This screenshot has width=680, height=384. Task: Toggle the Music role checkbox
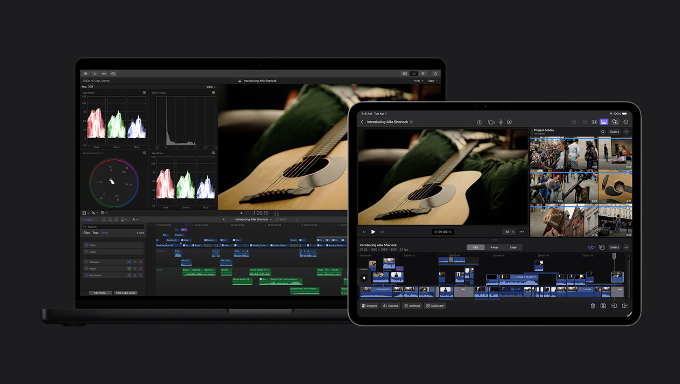coord(87,269)
